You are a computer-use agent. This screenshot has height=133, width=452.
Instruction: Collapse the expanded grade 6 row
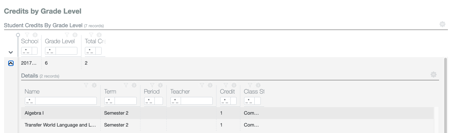[x=11, y=63]
